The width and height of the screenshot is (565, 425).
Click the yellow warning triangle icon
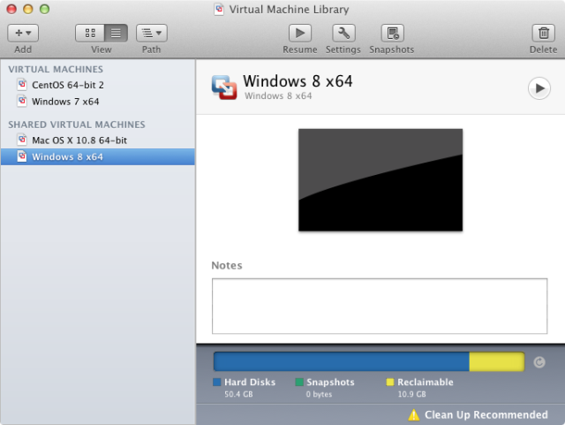(414, 415)
